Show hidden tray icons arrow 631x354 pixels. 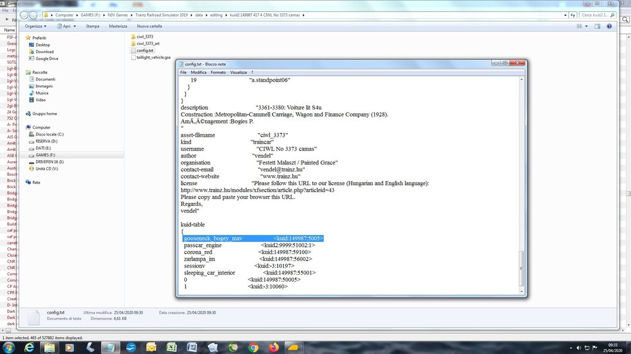click(570, 348)
